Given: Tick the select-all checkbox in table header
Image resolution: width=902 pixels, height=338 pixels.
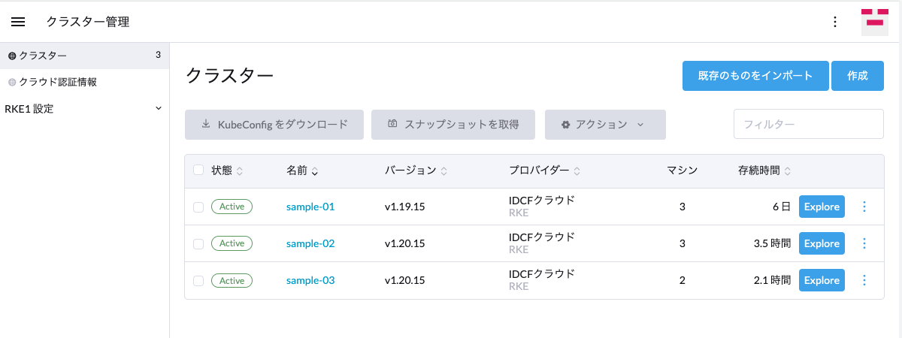Looking at the screenshot, I should [x=198, y=170].
